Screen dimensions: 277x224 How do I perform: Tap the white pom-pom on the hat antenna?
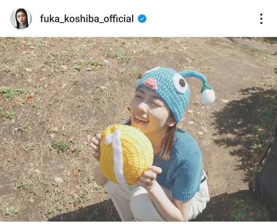pyautogui.click(x=208, y=96)
